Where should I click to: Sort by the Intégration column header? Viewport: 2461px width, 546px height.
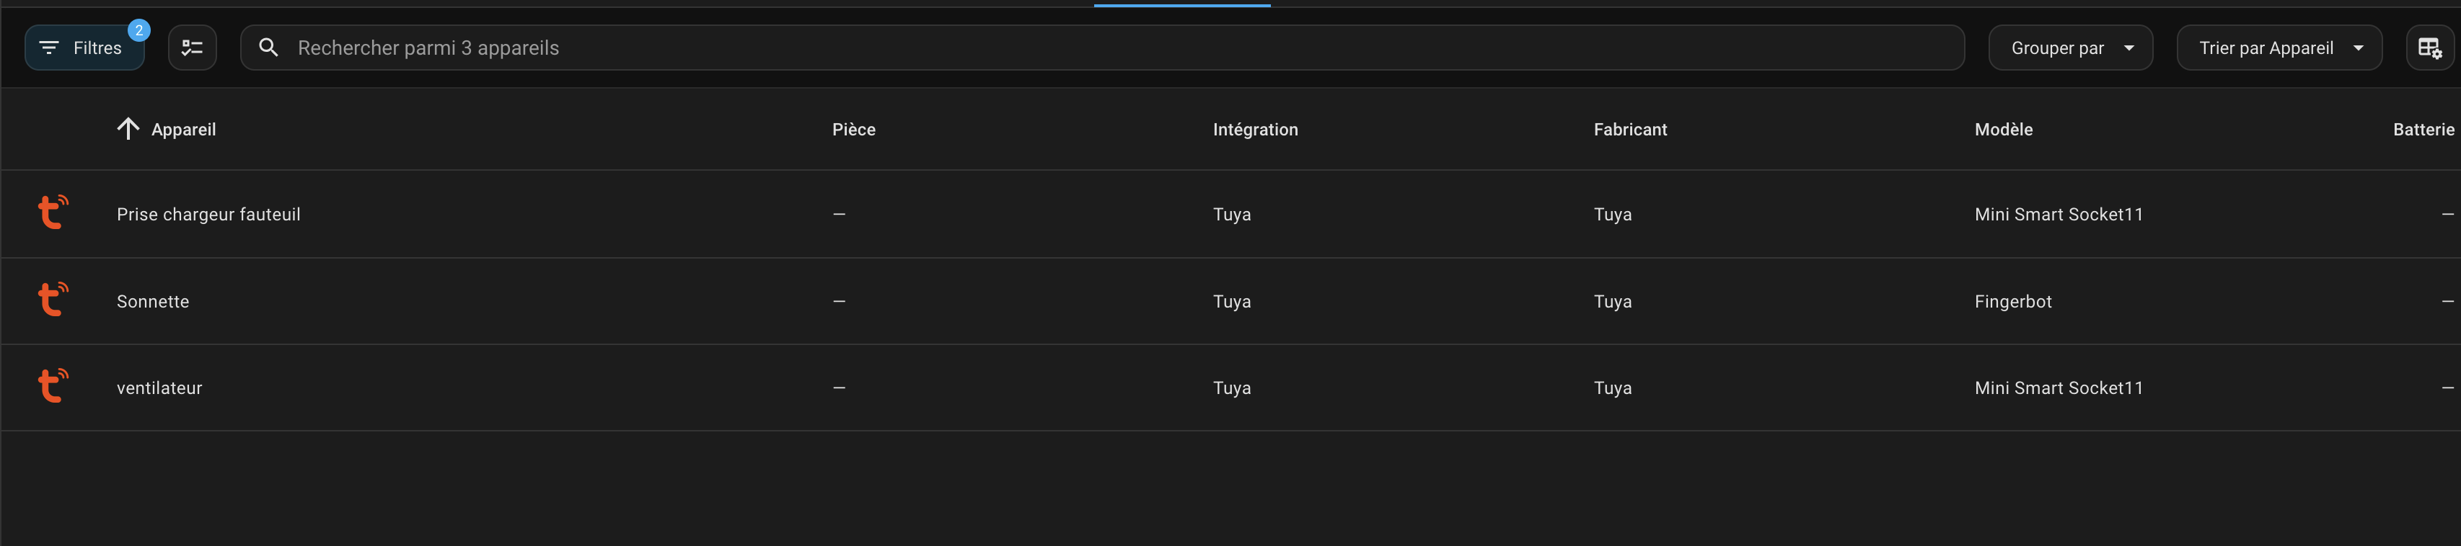[1255, 130]
